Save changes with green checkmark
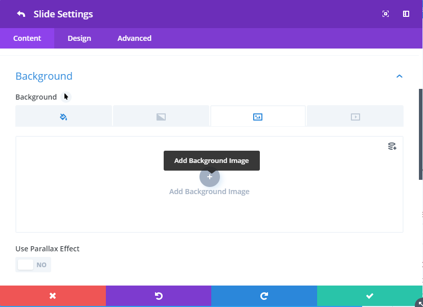Screen dimensions: 423x307 pyautogui.click(x=370, y=296)
